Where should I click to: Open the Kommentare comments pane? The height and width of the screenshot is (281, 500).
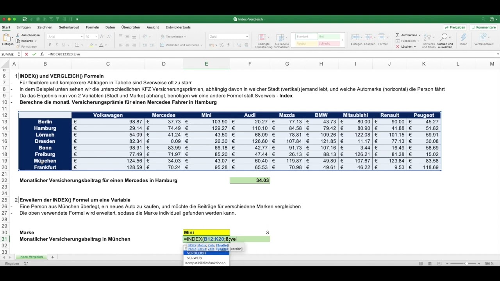484,27
